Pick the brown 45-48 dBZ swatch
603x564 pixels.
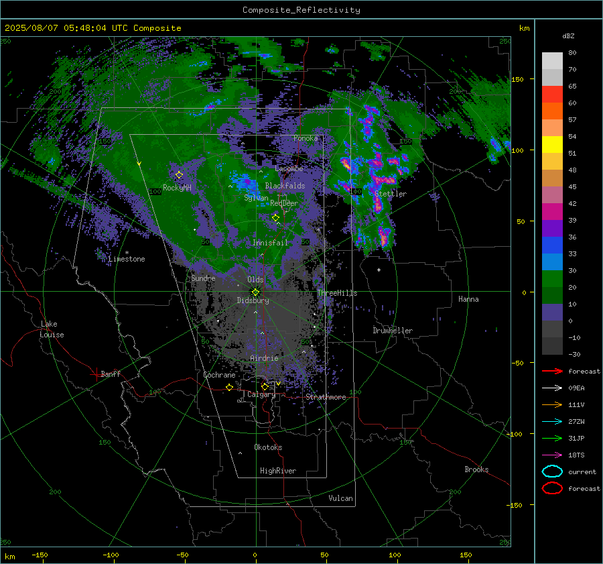point(552,178)
